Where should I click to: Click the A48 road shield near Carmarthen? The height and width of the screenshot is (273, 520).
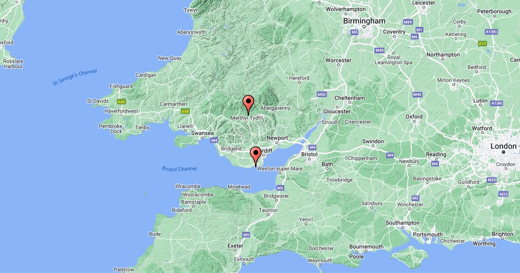(185, 111)
